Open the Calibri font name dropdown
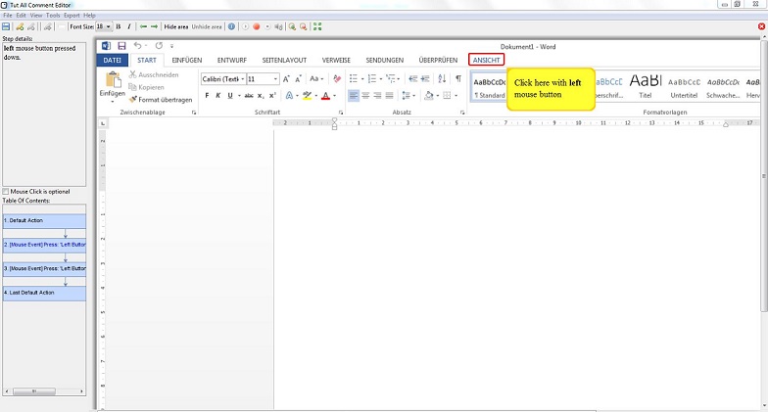 pos(240,79)
